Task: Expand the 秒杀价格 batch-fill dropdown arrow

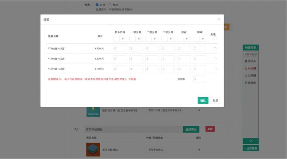Action: click(123, 39)
